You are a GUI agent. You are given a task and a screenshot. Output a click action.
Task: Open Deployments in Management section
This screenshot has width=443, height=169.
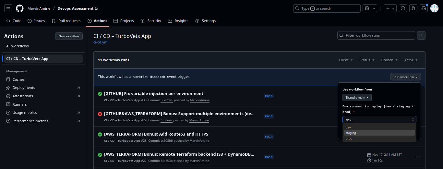[x=24, y=88]
